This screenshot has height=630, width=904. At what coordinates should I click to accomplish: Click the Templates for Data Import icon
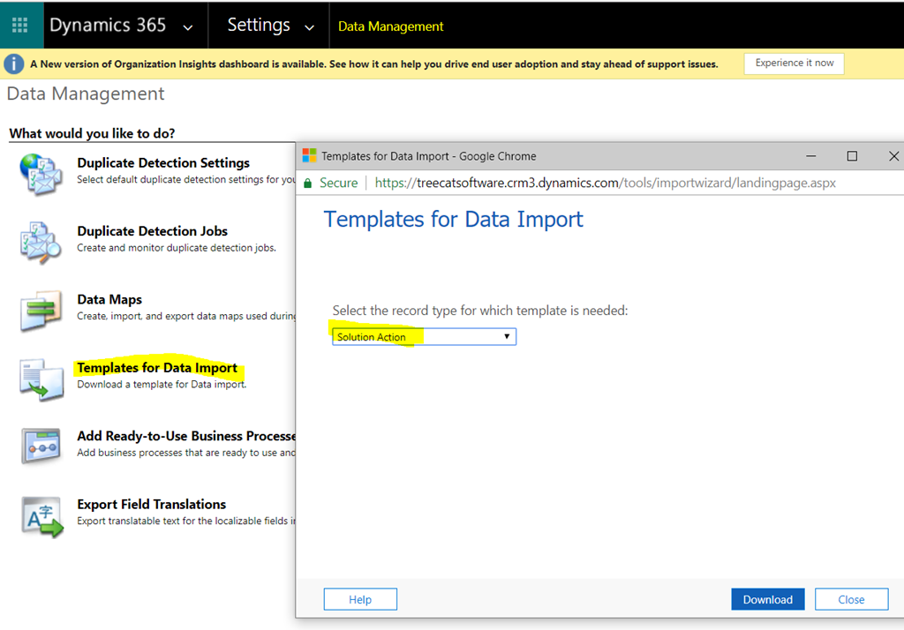pos(41,379)
